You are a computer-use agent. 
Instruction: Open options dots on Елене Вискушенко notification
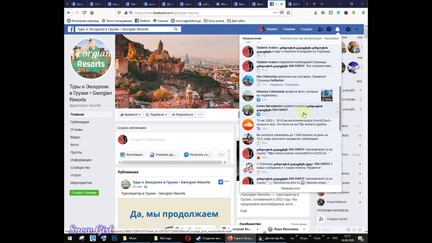click(336, 108)
